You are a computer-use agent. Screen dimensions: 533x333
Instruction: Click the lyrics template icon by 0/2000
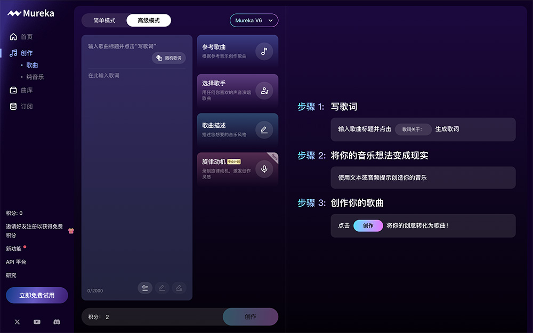145,288
